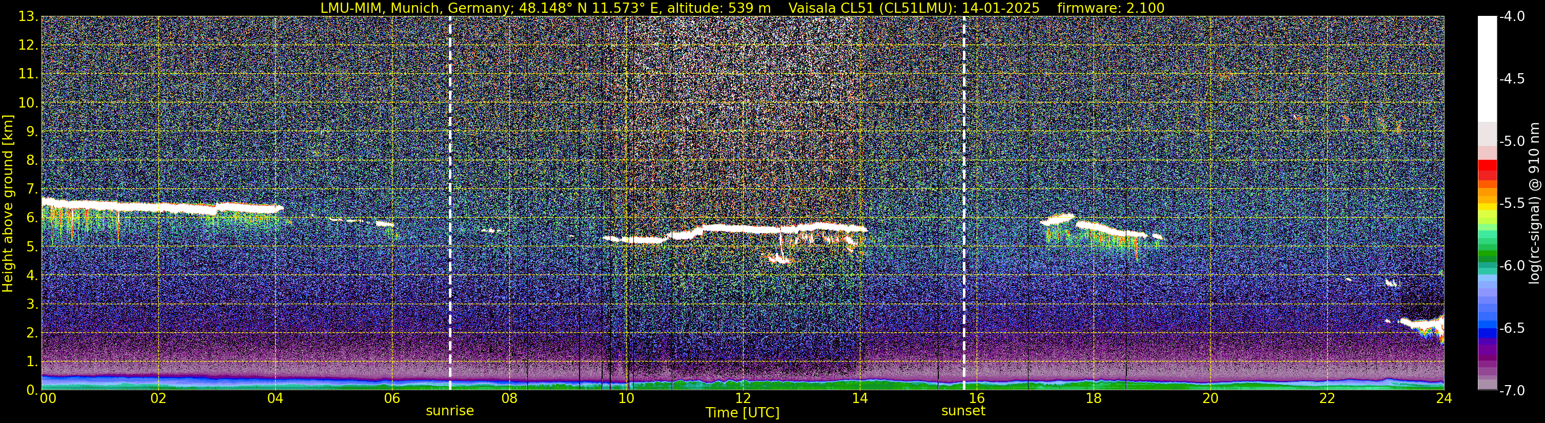Click the '-7.0' colorbar tick label
The width and height of the screenshot is (1545, 423).
(x=1512, y=391)
